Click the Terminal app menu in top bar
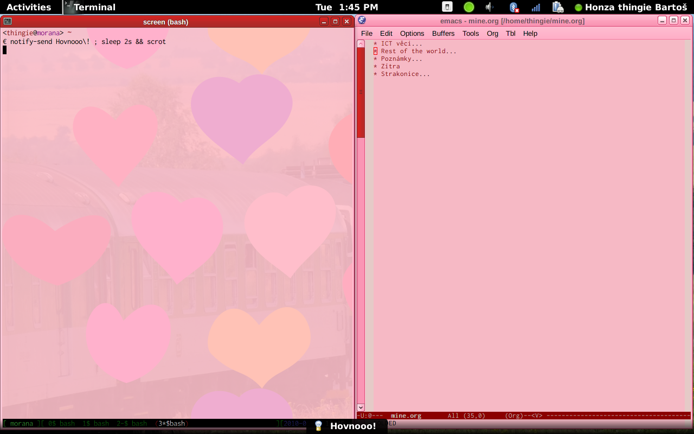 coord(89,7)
